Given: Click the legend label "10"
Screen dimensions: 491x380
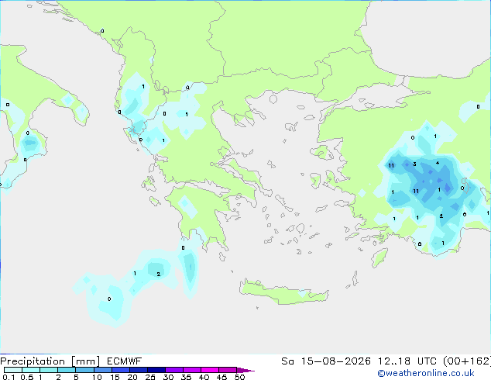Looking at the screenshot, I should 97,377.
